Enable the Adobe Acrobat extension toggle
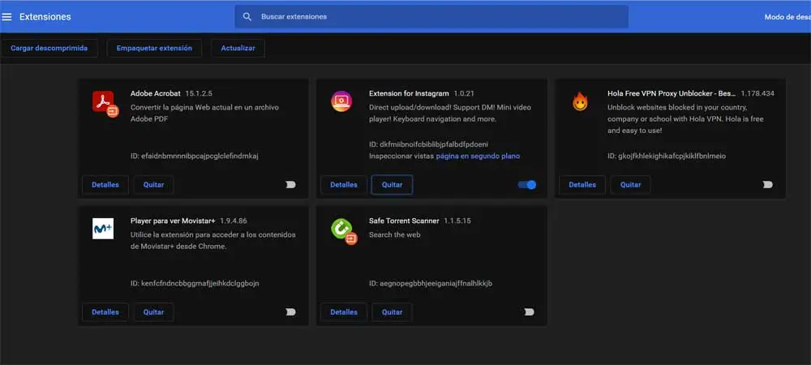The height and width of the screenshot is (365, 811). 290,185
